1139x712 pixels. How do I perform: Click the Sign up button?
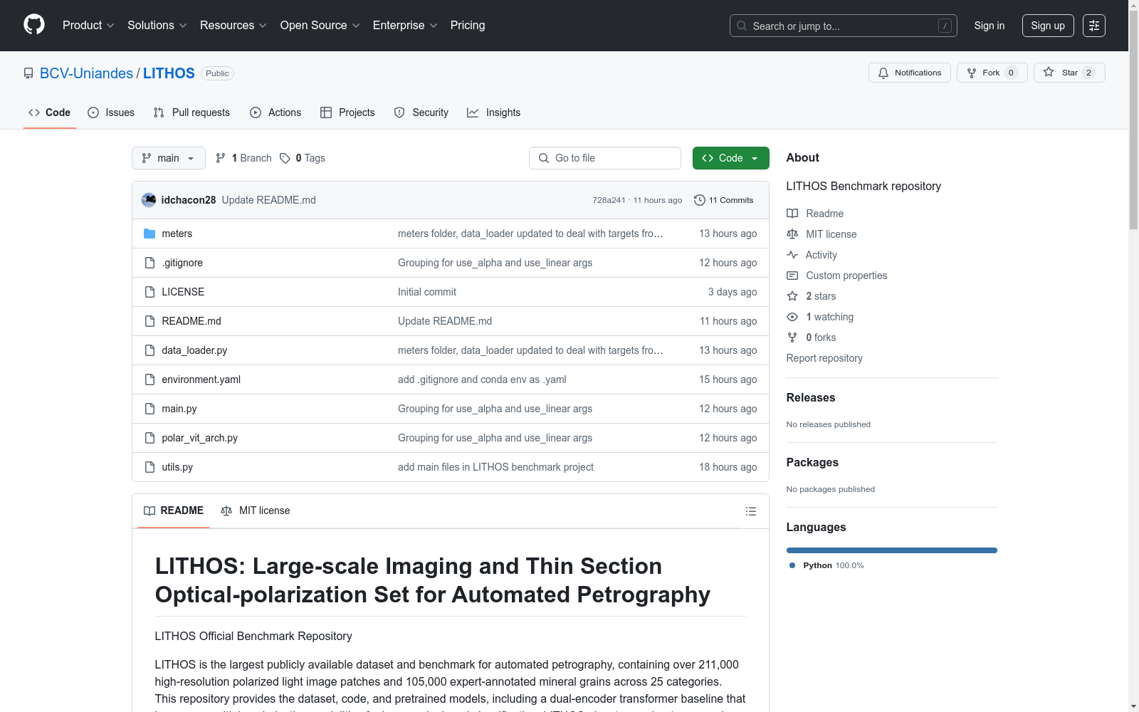(1047, 26)
